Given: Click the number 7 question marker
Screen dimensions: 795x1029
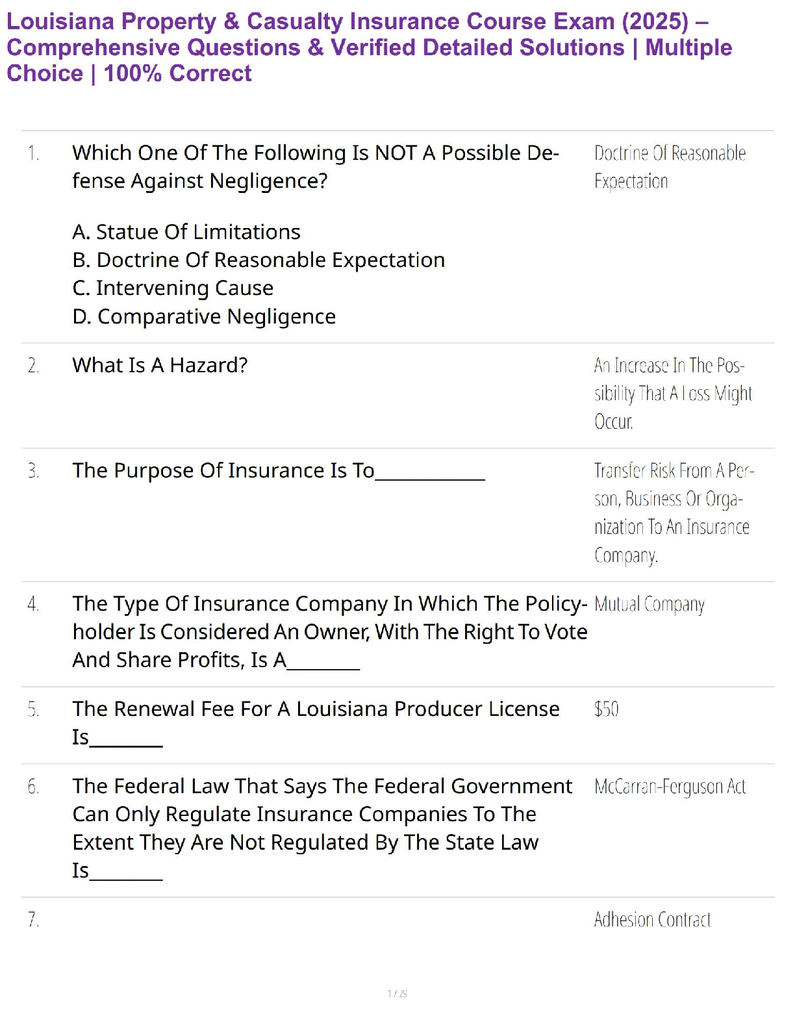Looking at the screenshot, I should 33,920.
